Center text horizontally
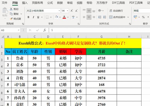 [89, 17]
